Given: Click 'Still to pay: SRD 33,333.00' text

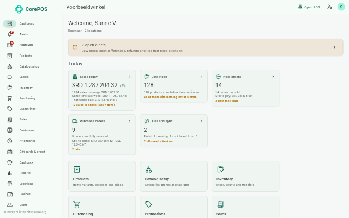Looking at the screenshot, I should pyautogui.click(x=234, y=96).
